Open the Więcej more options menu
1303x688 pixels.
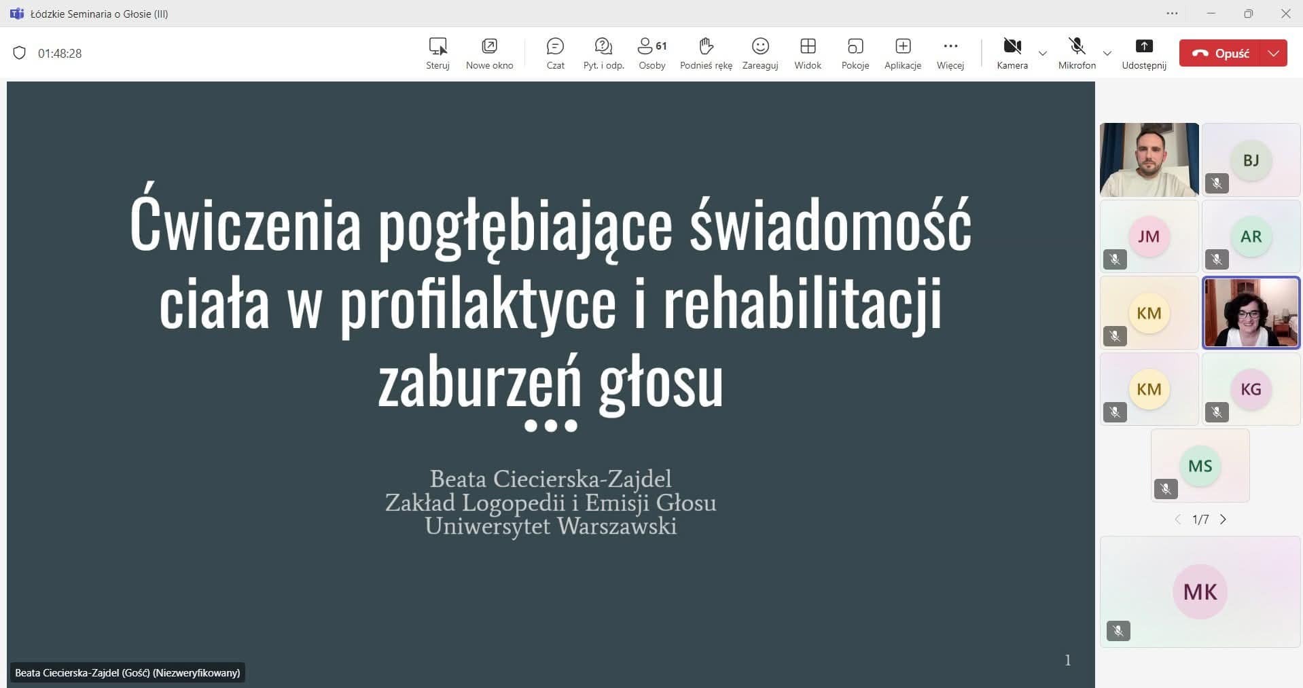pos(950,53)
